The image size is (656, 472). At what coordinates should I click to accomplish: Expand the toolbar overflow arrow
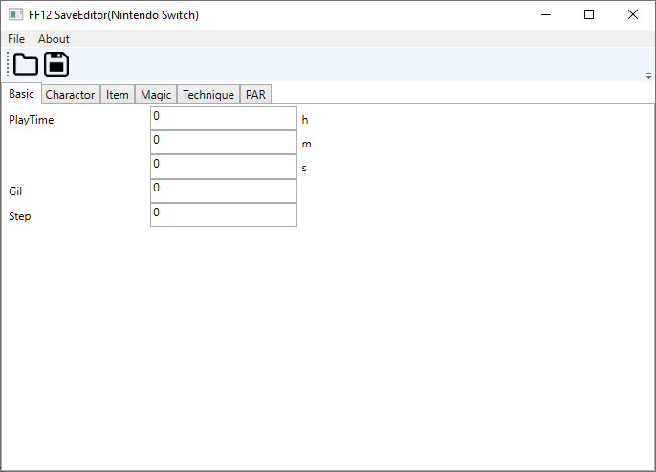[x=648, y=75]
